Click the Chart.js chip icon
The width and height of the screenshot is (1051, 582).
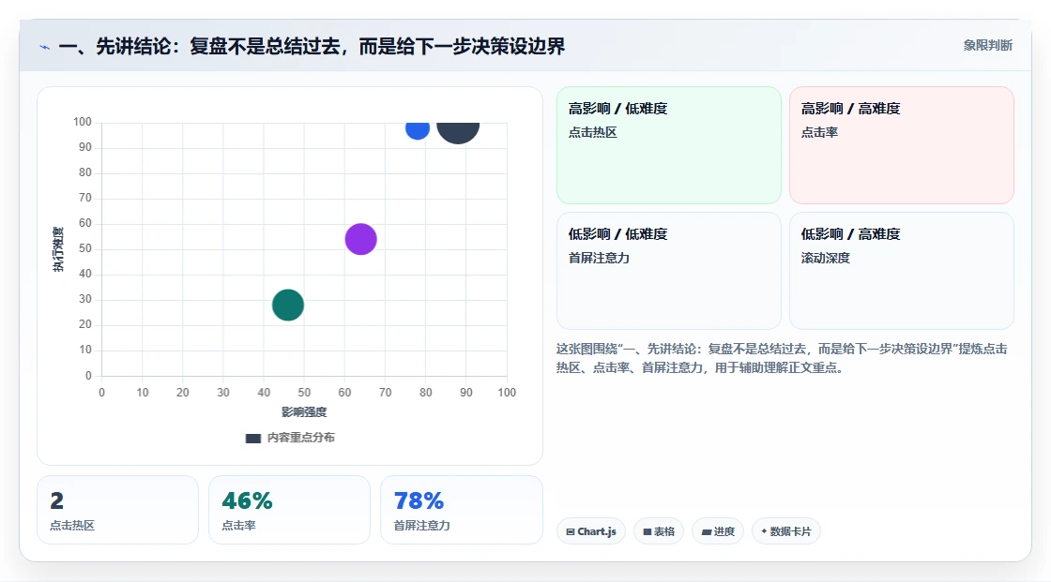click(571, 531)
